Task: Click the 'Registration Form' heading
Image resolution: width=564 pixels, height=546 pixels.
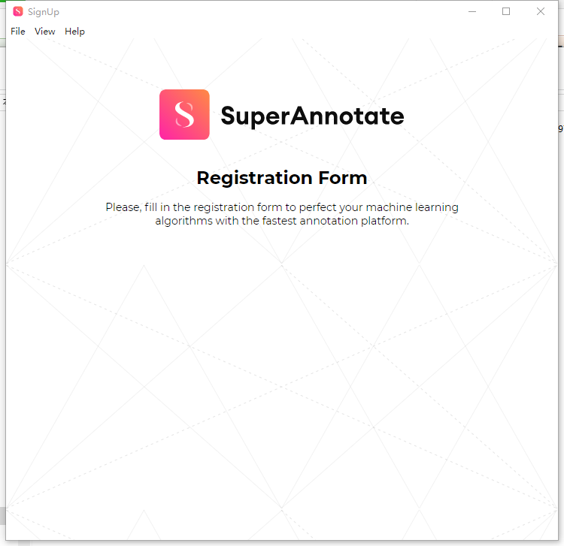Action: (282, 178)
